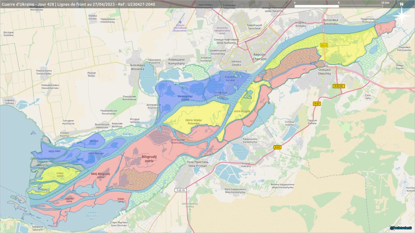Click the Велика Кардашинка village label
This screenshot has width=415, height=233.
282,186
